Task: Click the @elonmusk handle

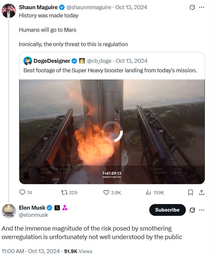Action: tap(34, 215)
